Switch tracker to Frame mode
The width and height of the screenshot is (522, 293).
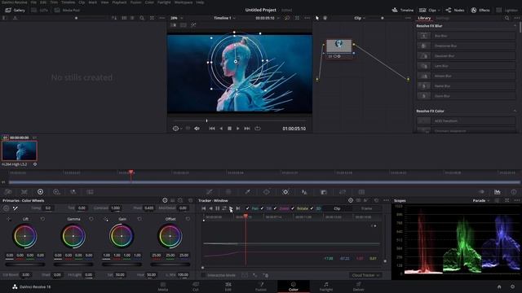coord(366,208)
